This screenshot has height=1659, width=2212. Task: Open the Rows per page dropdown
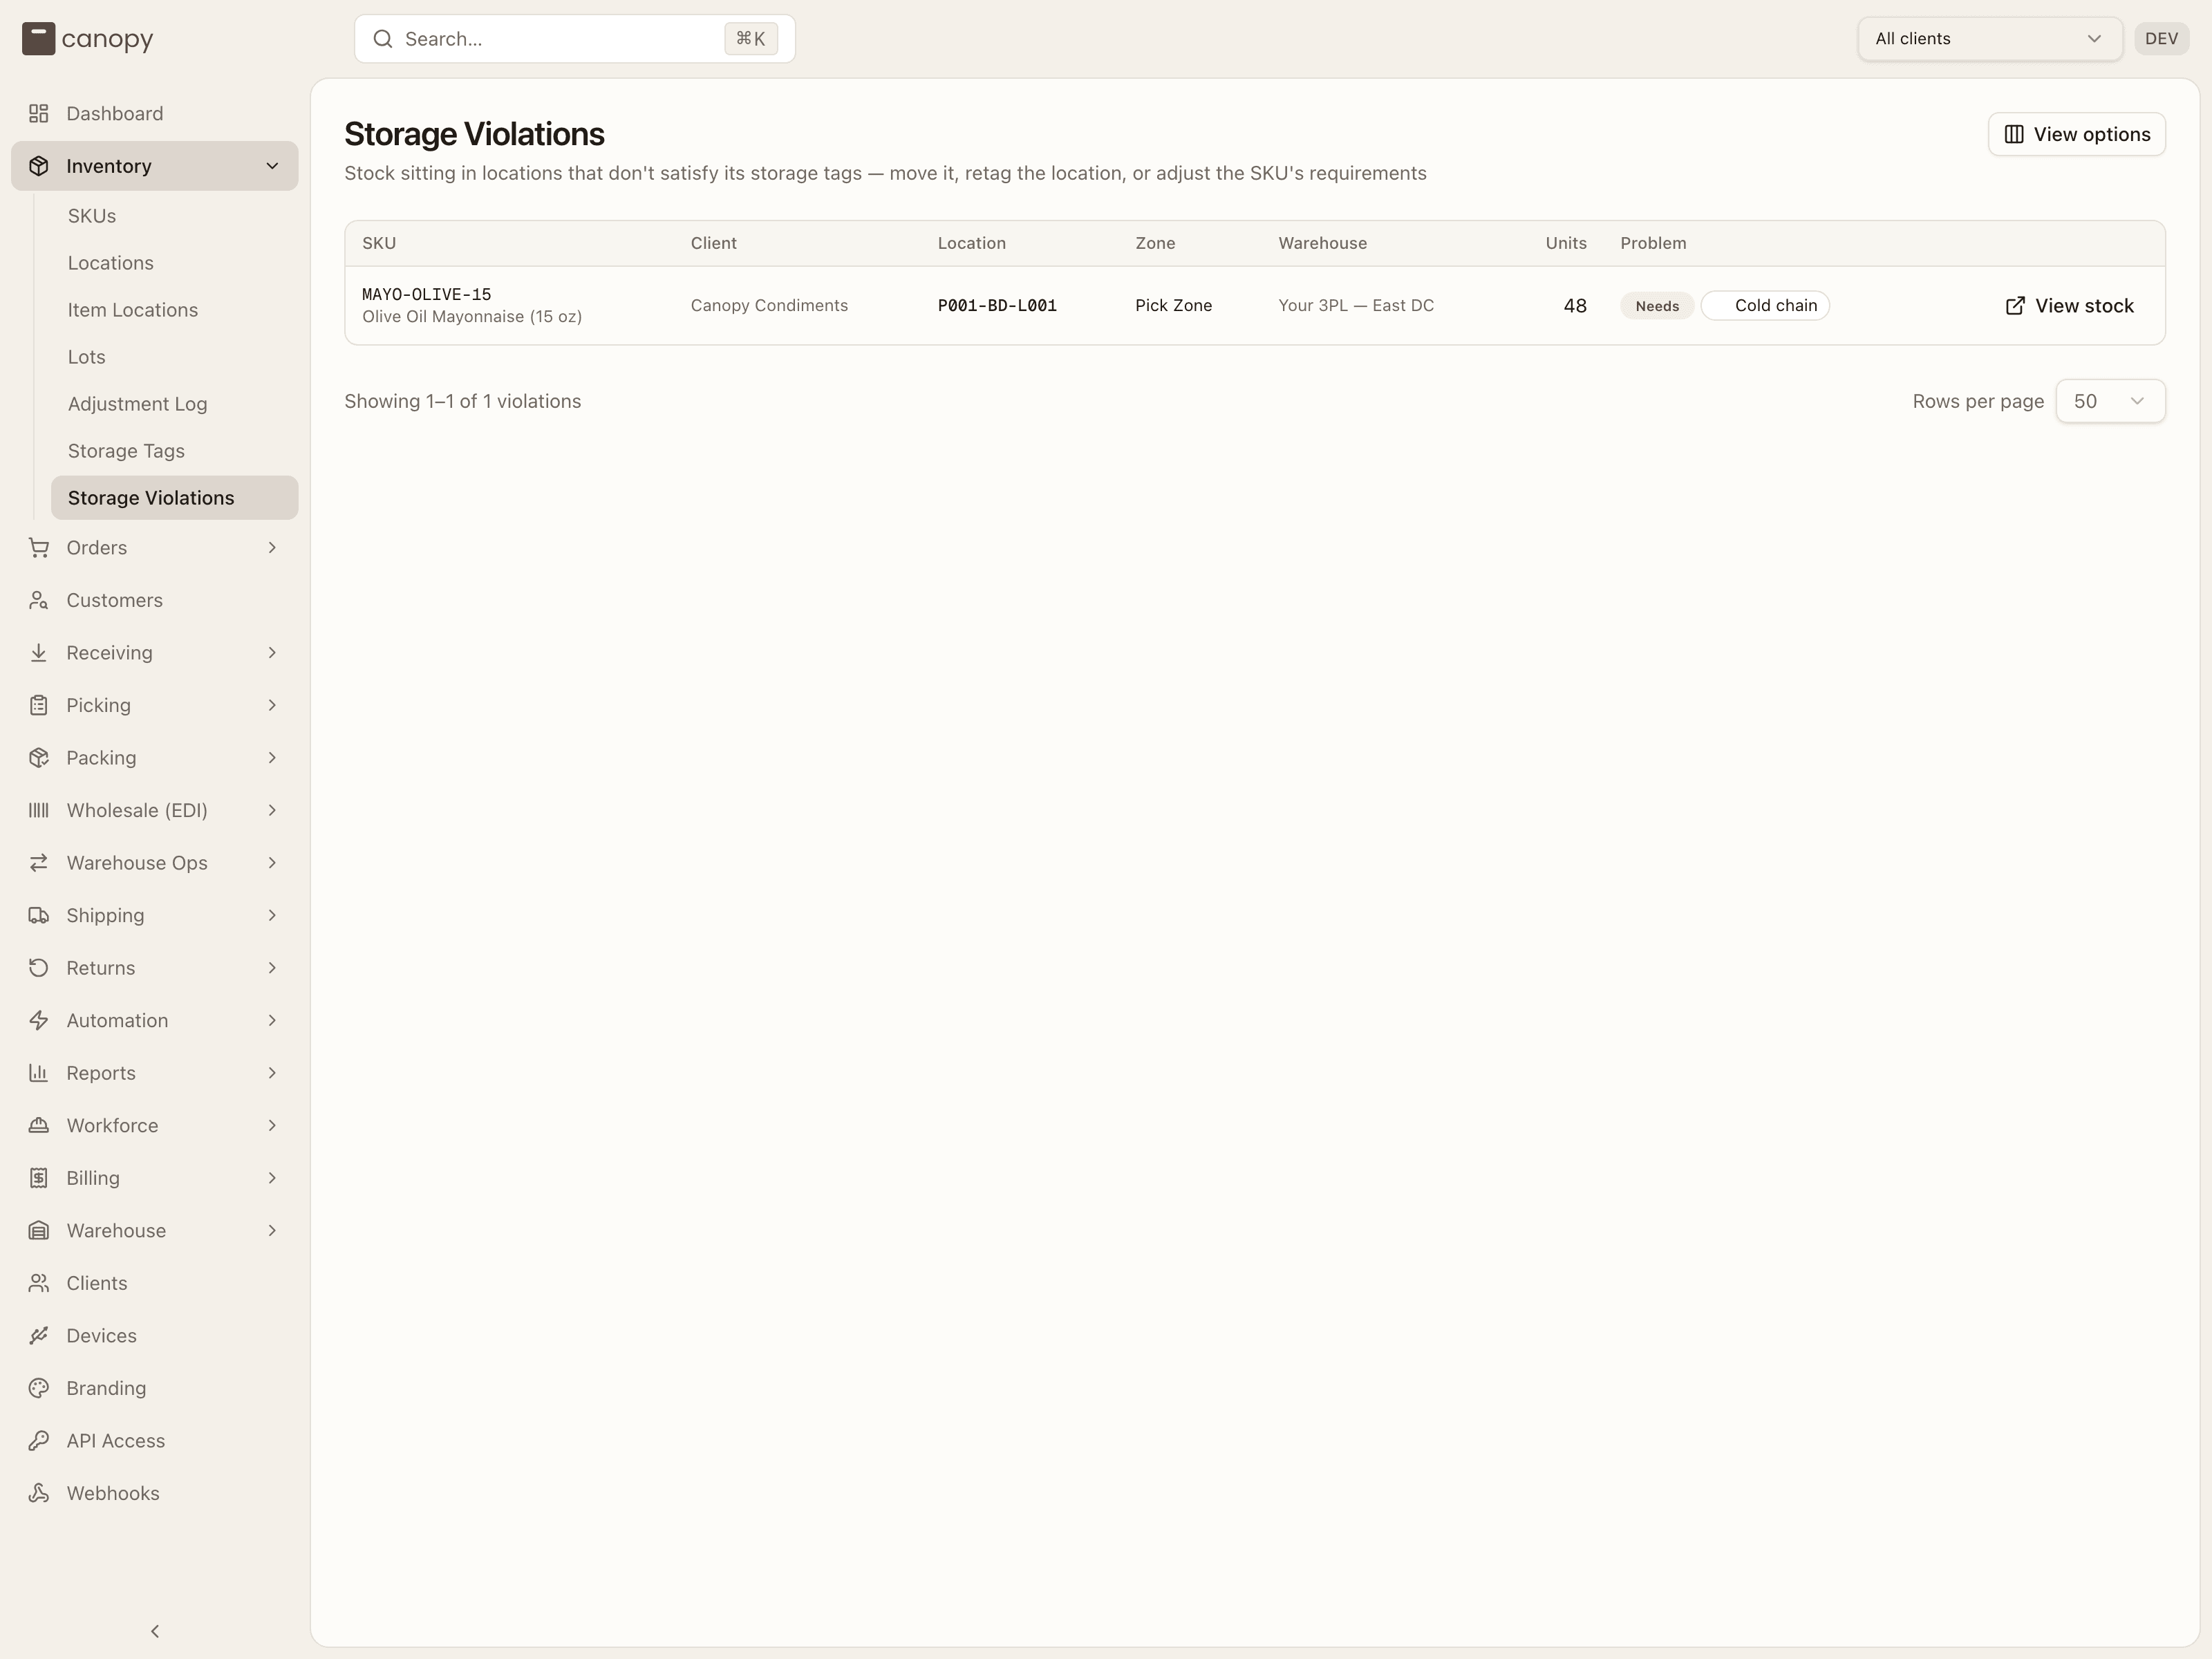pyautogui.click(x=2110, y=401)
